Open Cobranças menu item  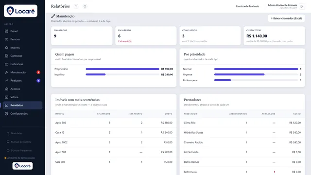tap(22, 64)
